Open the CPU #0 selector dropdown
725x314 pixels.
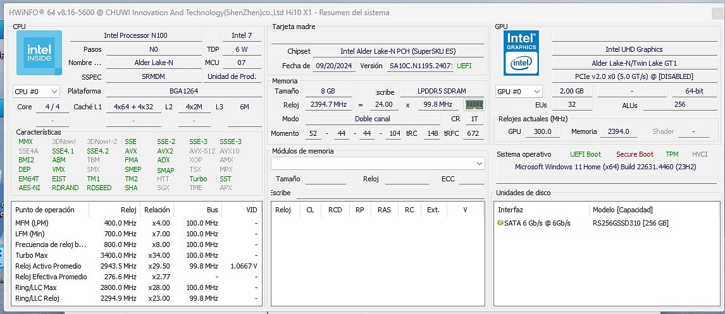click(x=36, y=92)
